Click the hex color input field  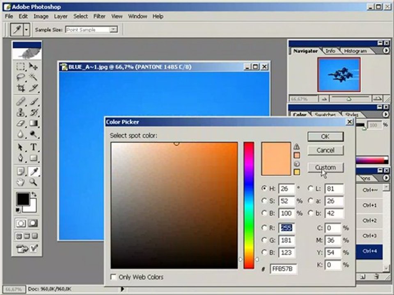(x=283, y=269)
